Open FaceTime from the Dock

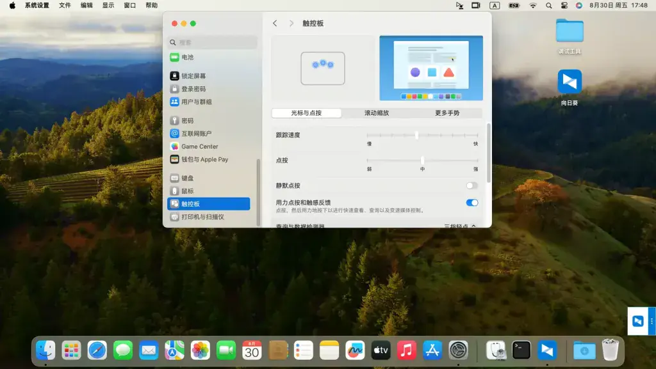226,350
